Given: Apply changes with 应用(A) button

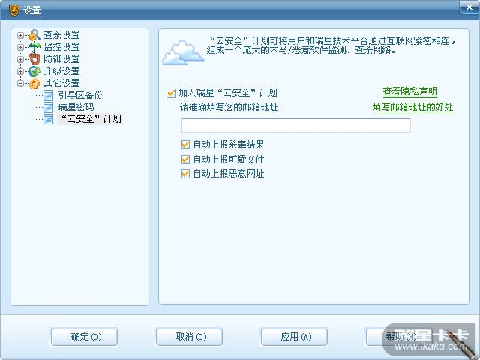Looking at the screenshot, I should coord(294,337).
